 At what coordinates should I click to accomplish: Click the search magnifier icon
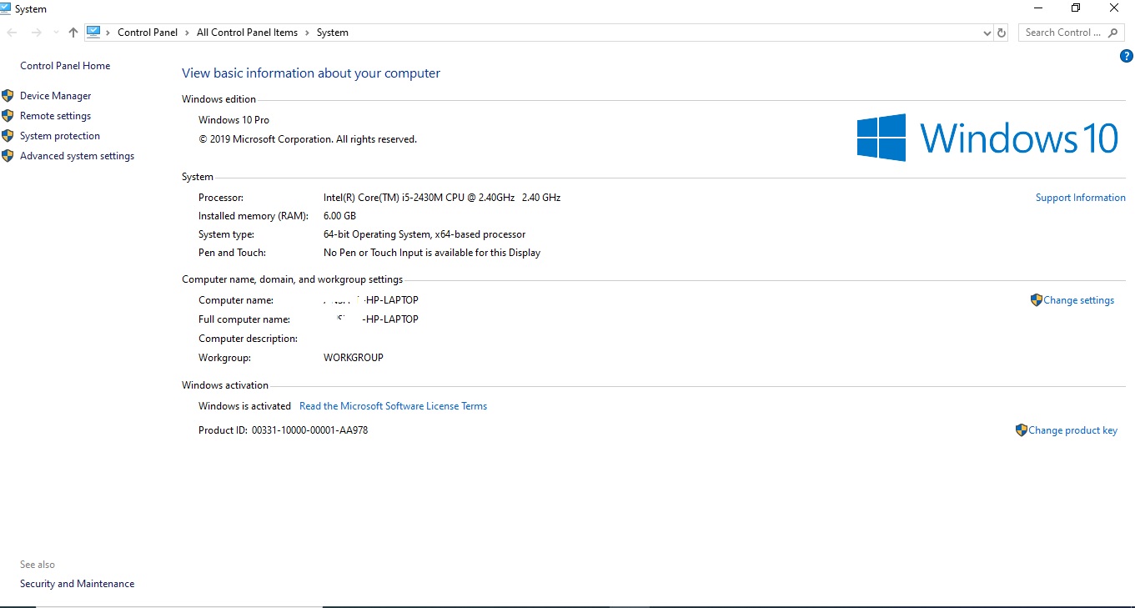tap(1113, 33)
